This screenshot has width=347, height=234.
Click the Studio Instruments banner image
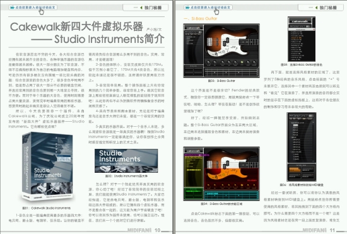pyautogui.click(x=126, y=161)
